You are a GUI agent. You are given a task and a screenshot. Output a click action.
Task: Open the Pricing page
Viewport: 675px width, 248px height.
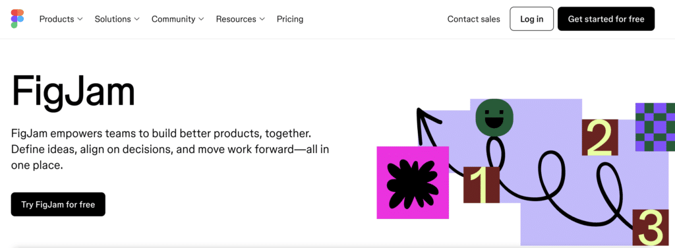[x=290, y=19]
